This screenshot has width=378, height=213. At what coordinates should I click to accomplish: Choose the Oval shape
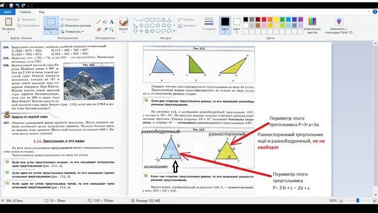click(x=147, y=20)
